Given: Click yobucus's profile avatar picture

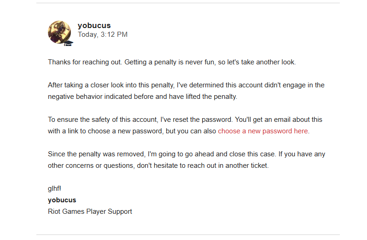Looking at the screenshot, I should point(59,32).
